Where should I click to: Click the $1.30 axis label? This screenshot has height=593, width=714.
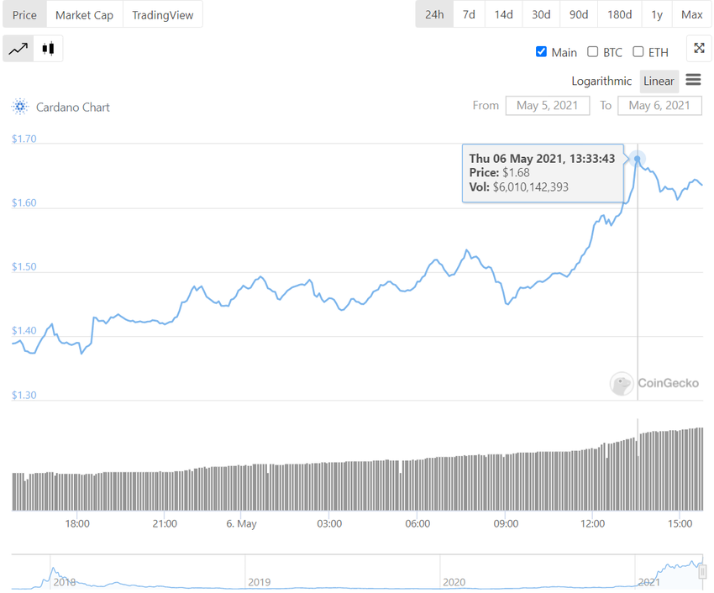click(x=24, y=395)
